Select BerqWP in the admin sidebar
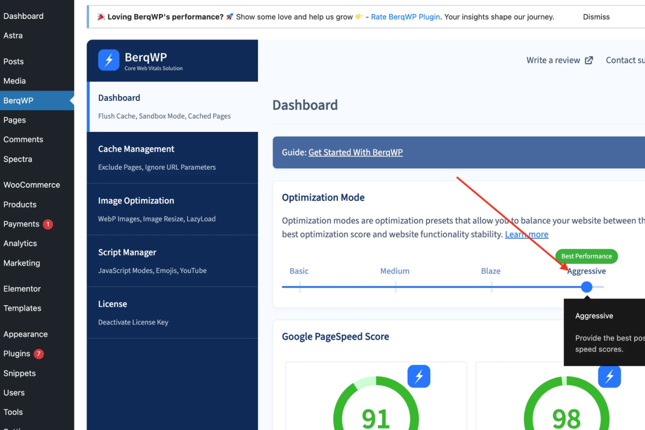 [37, 100]
